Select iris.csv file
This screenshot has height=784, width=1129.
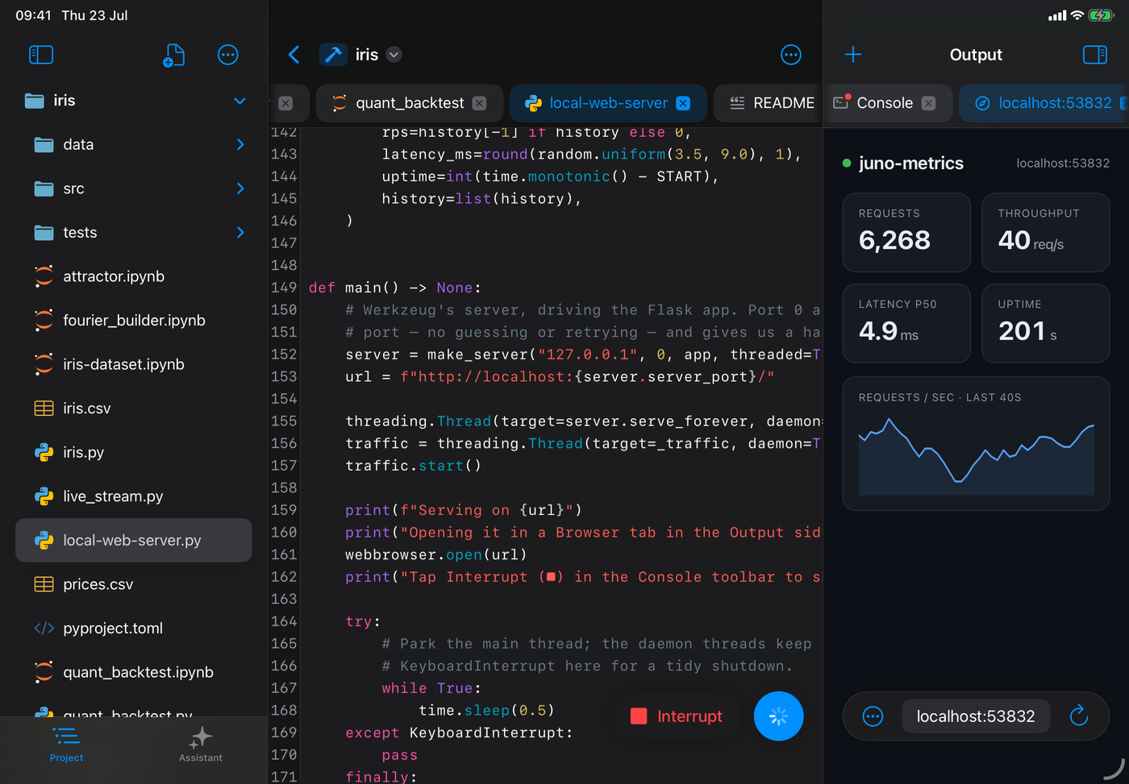click(134, 409)
